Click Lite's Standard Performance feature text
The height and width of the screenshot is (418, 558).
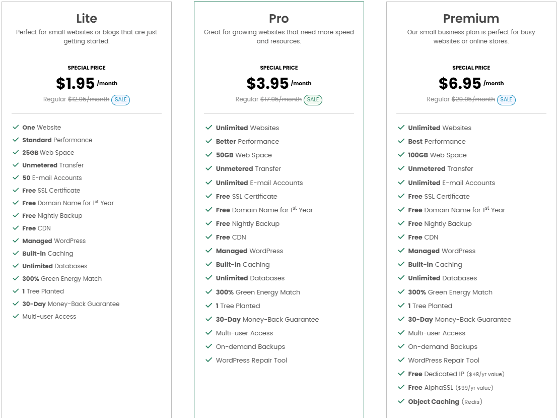[57, 140]
